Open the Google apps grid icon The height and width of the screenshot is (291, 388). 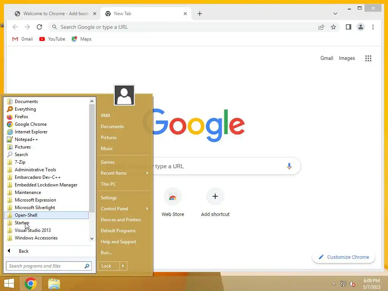(x=368, y=58)
